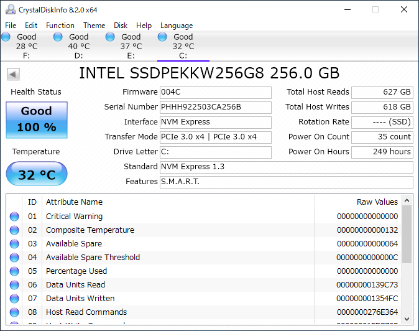
Task: Open the Function menu
Action: click(60, 26)
